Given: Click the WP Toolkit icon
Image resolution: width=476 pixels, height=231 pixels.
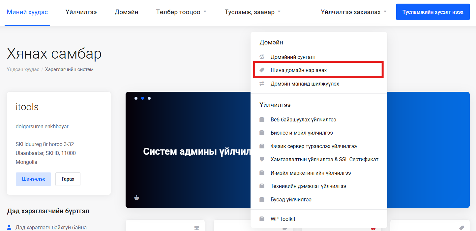Looking at the screenshot, I should [x=262, y=219].
